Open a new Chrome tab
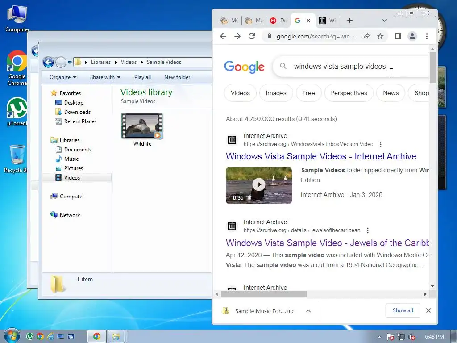 [350, 21]
